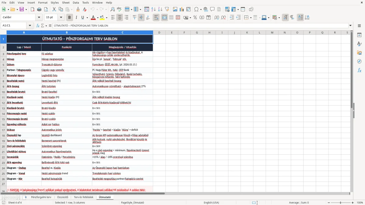Viewport: 365px width, 205px height.
Task: Click the AutoFilter funnel icon
Action: (x=167, y=9)
